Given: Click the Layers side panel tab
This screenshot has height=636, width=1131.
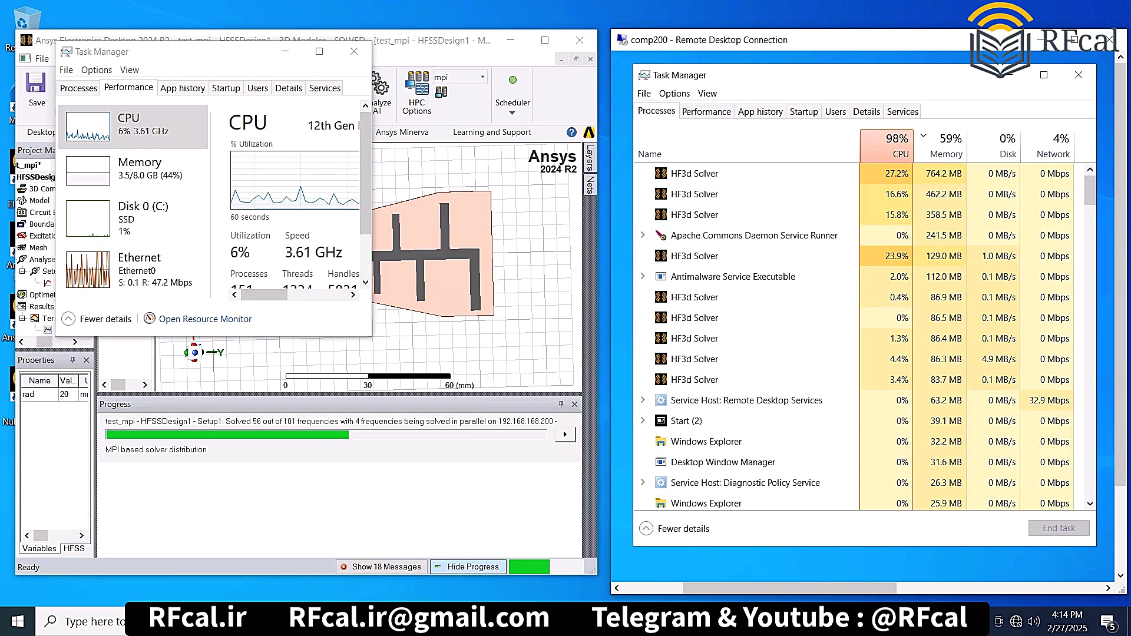Looking at the screenshot, I should pyautogui.click(x=589, y=157).
